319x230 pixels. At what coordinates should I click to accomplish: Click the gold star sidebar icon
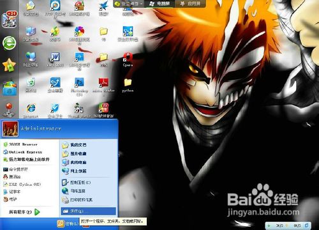pos(9,65)
